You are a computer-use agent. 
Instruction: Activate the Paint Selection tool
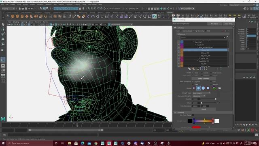tap(3, 34)
